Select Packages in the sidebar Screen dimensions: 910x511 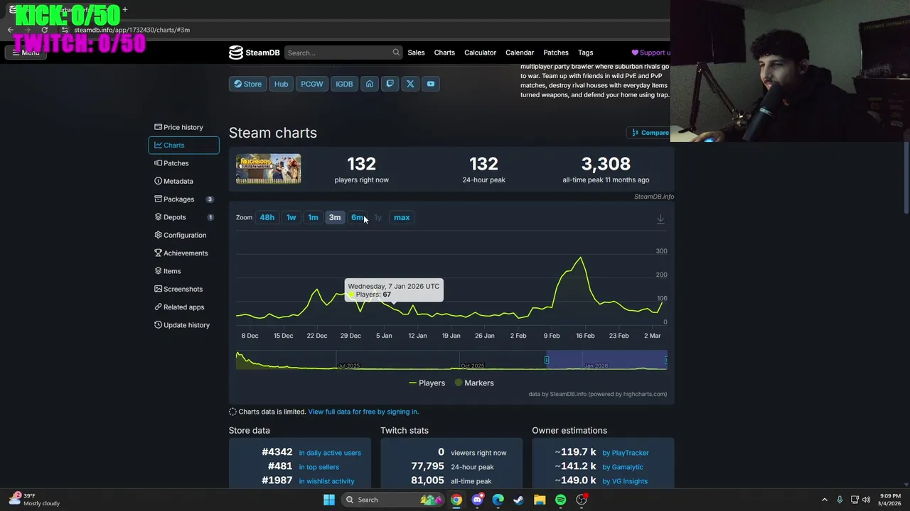pyautogui.click(x=183, y=199)
